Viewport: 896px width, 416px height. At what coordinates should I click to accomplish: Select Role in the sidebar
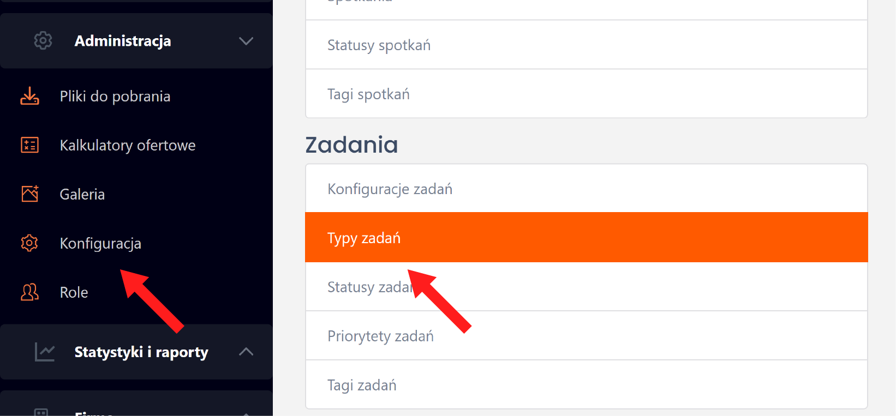(74, 293)
